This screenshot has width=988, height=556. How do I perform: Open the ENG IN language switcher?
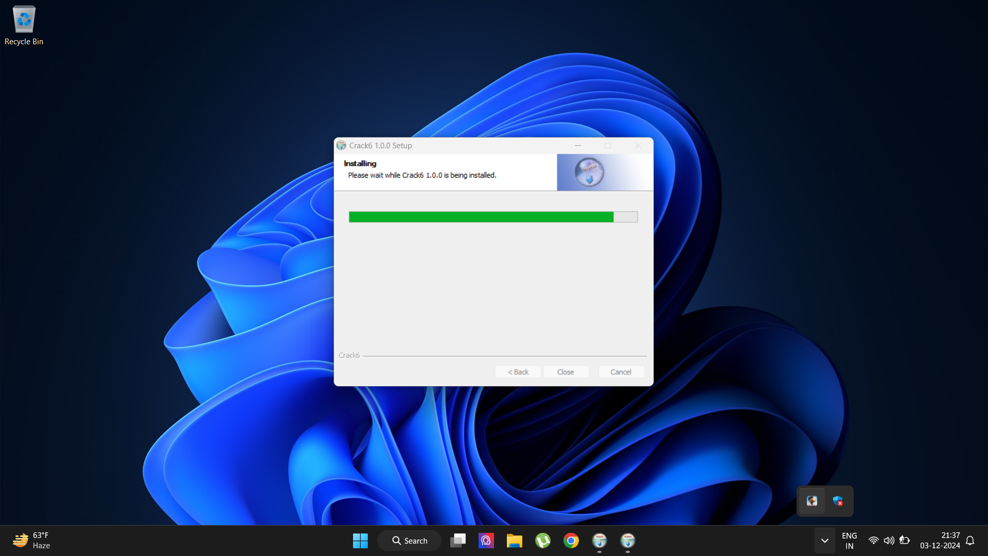click(849, 541)
